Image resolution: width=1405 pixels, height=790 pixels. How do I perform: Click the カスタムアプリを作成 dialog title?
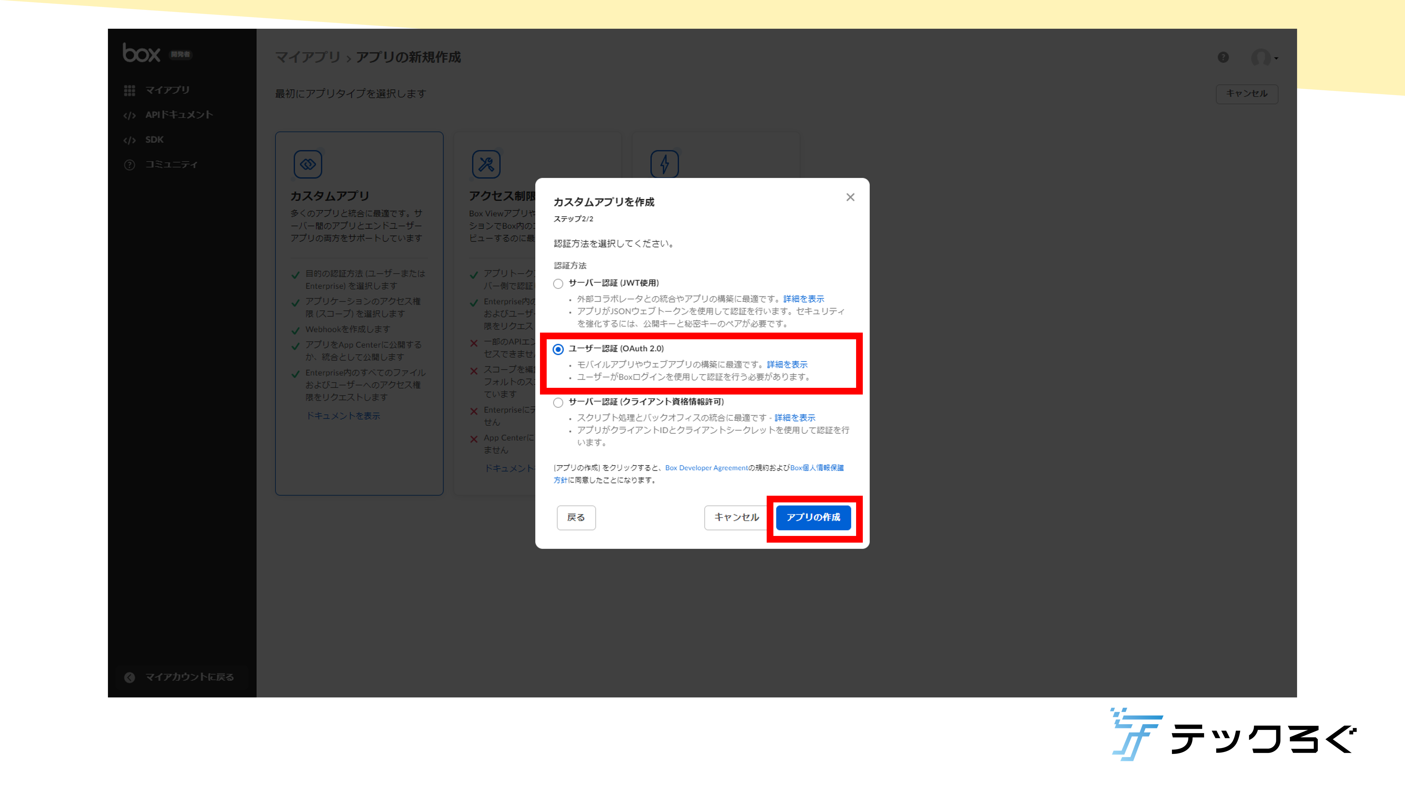coord(604,202)
